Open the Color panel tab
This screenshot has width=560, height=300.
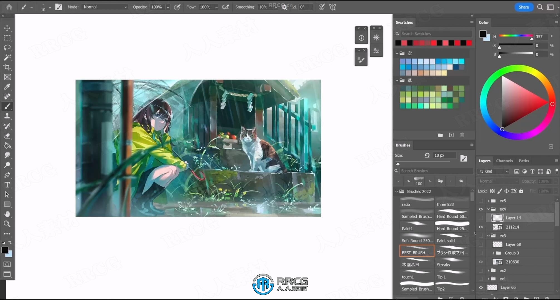(x=484, y=22)
